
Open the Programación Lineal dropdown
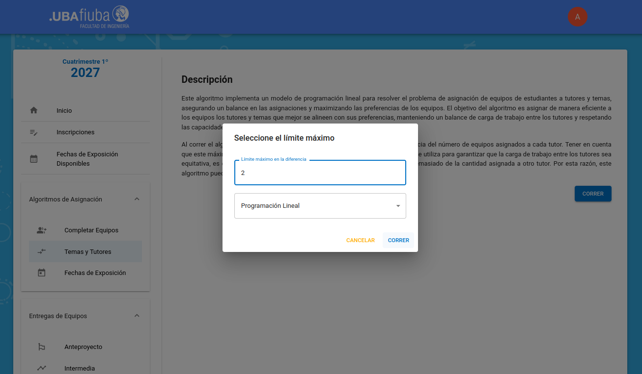tap(320, 206)
